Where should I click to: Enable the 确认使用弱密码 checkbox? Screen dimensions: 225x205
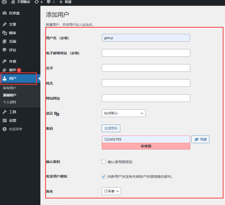[104, 162]
